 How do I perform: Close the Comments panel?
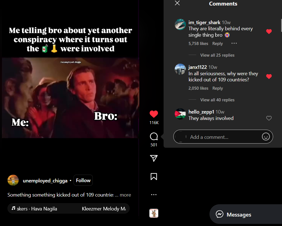pos(177,3)
